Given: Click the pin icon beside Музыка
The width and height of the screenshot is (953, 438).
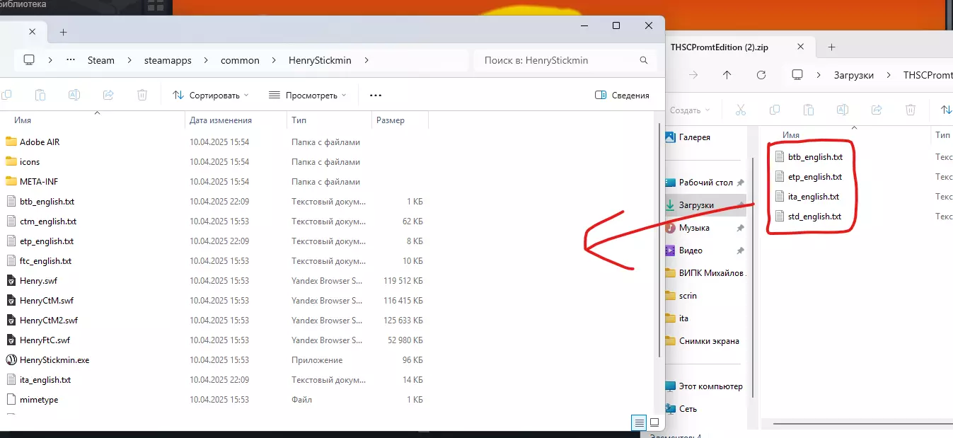Looking at the screenshot, I should (x=740, y=228).
